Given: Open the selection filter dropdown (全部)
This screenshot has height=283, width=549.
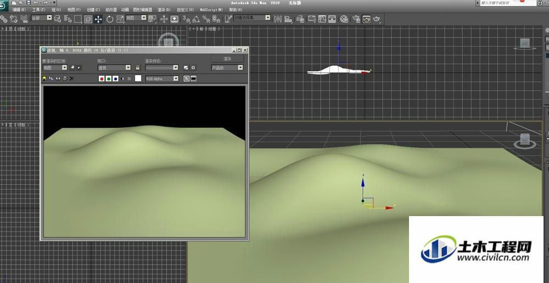Looking at the screenshot, I should (x=41, y=18).
